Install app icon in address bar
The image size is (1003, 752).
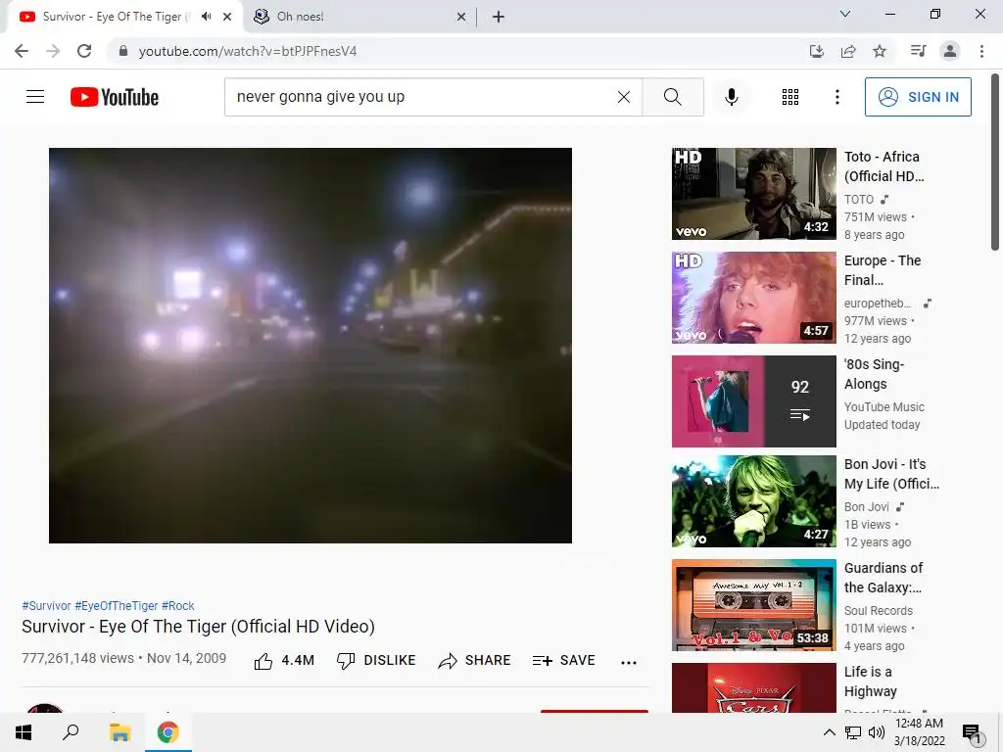[816, 51]
